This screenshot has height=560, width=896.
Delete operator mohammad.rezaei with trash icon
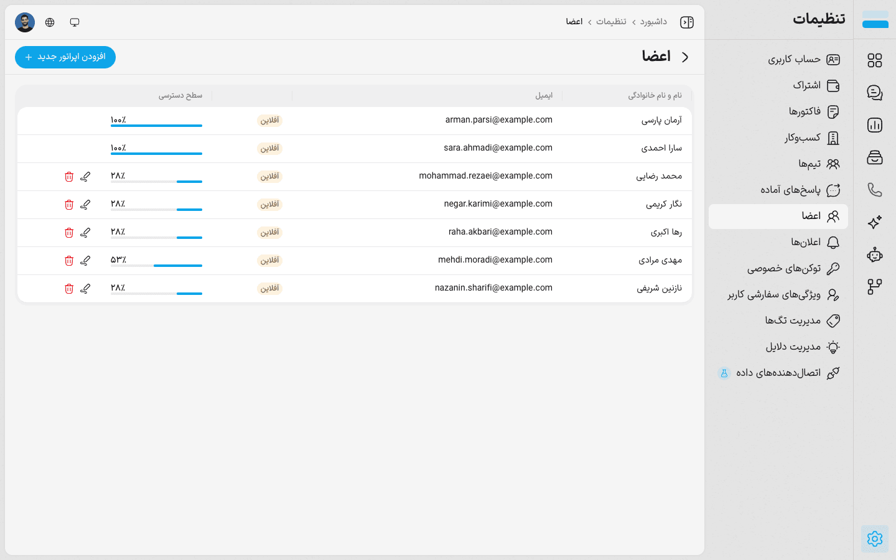click(x=69, y=177)
